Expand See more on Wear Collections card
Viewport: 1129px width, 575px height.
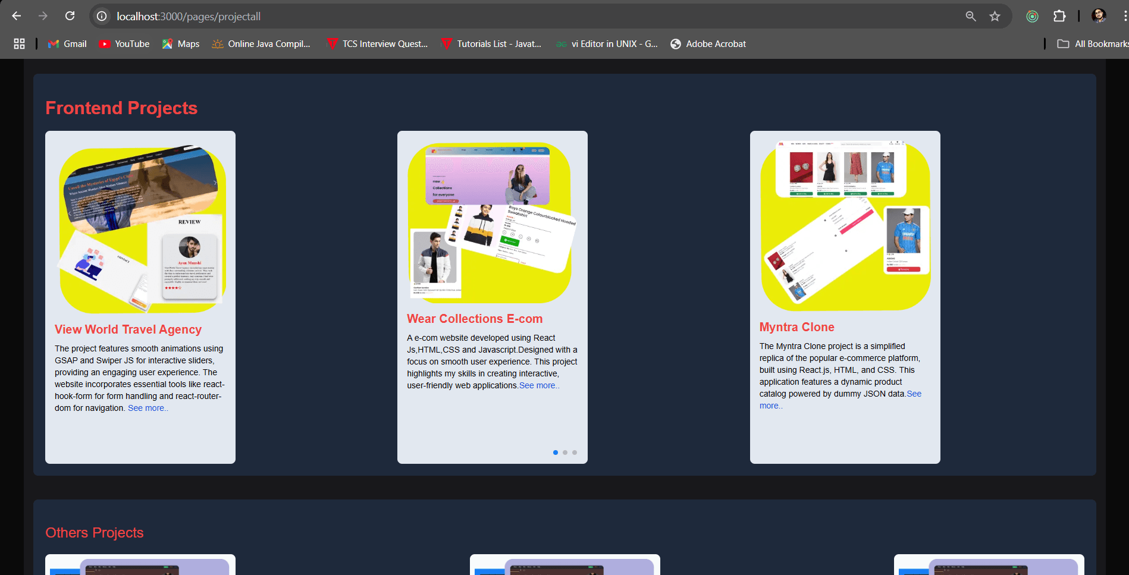540,385
